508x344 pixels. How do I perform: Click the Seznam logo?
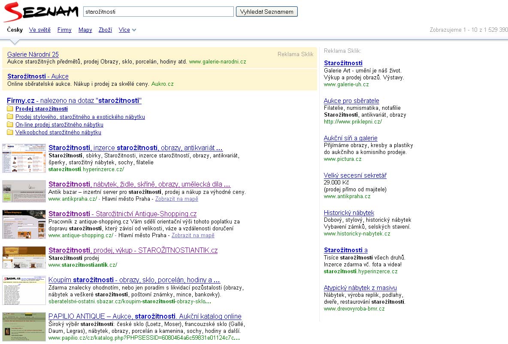[41, 12]
